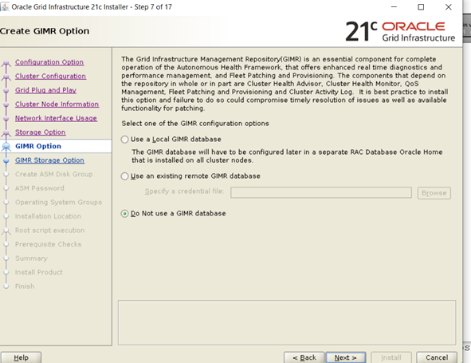The width and height of the screenshot is (471, 363).
Task: Maximize the installer window
Action: [x=421, y=7]
